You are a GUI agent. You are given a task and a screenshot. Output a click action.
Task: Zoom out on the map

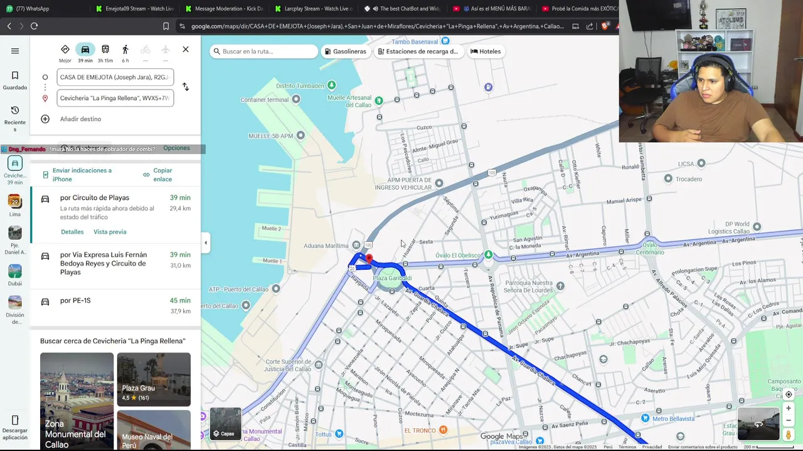(789, 420)
